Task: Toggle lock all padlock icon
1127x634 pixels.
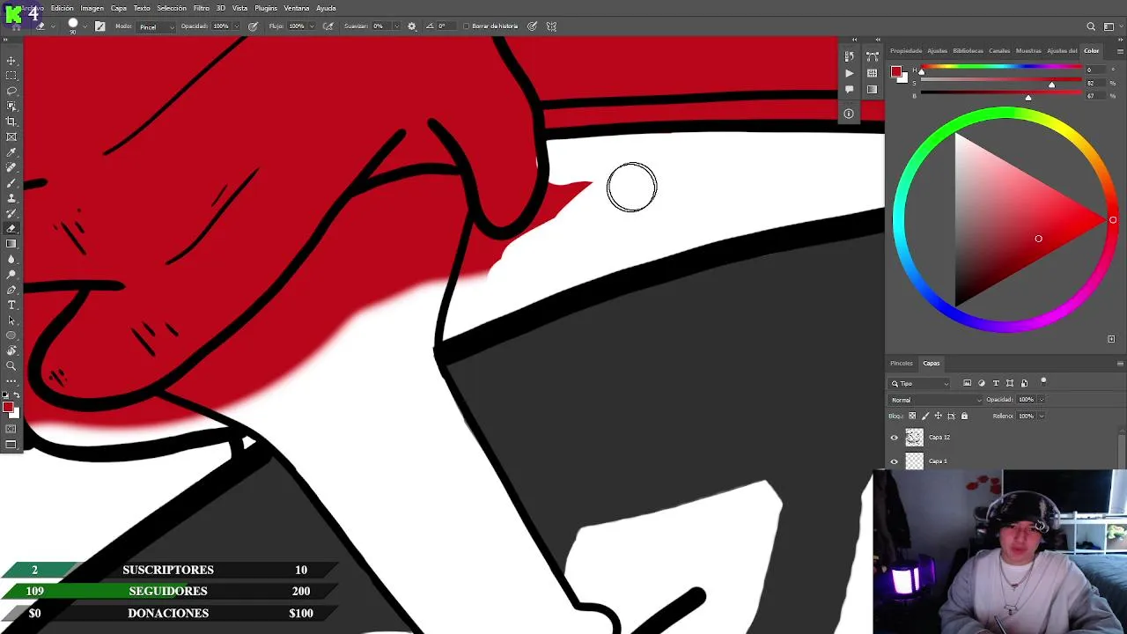Action: pos(964,416)
